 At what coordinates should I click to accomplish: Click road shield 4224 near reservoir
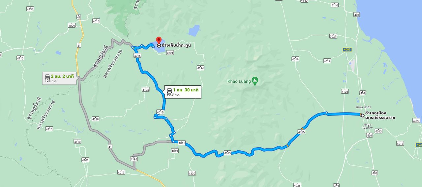(170, 53)
